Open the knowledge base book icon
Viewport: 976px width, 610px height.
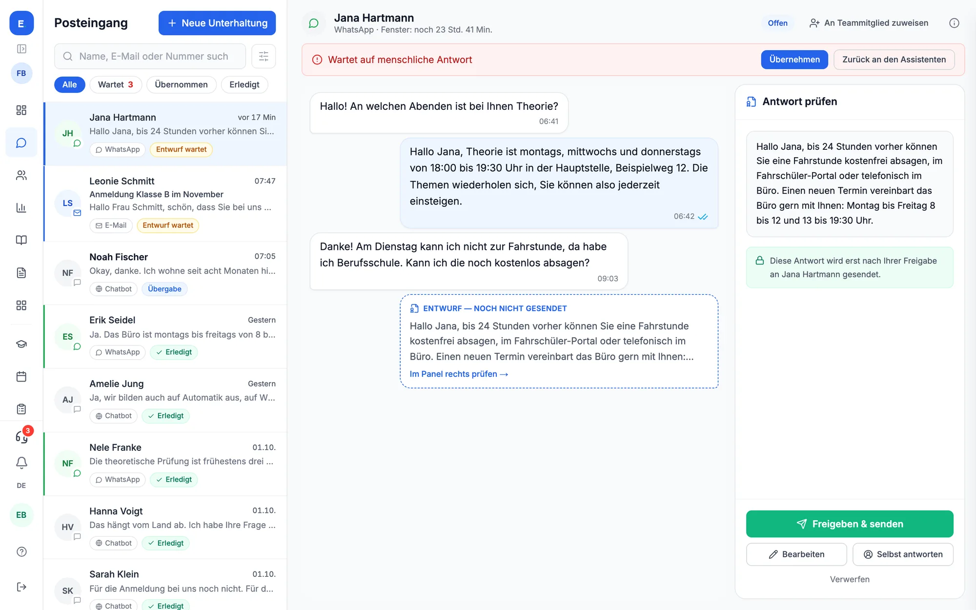pyautogui.click(x=21, y=240)
